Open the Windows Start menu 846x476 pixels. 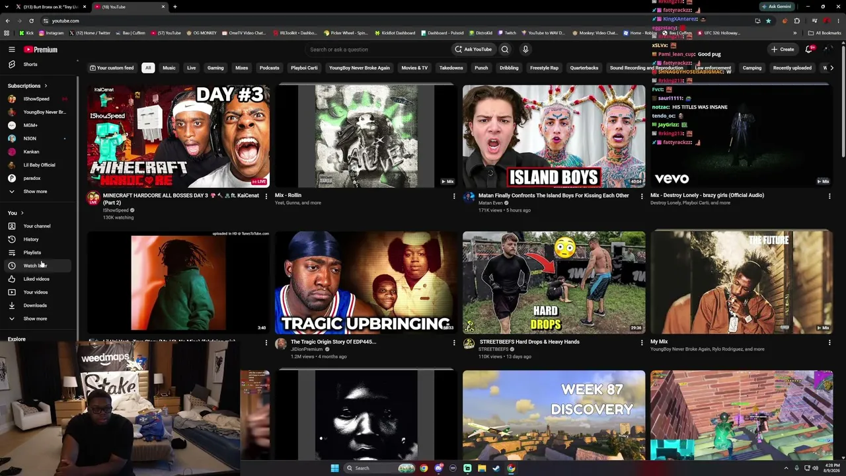click(x=334, y=468)
